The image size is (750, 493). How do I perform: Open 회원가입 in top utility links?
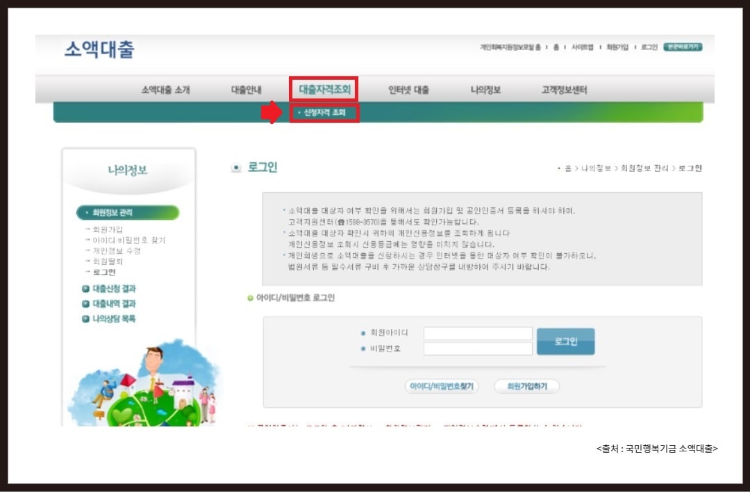click(617, 47)
